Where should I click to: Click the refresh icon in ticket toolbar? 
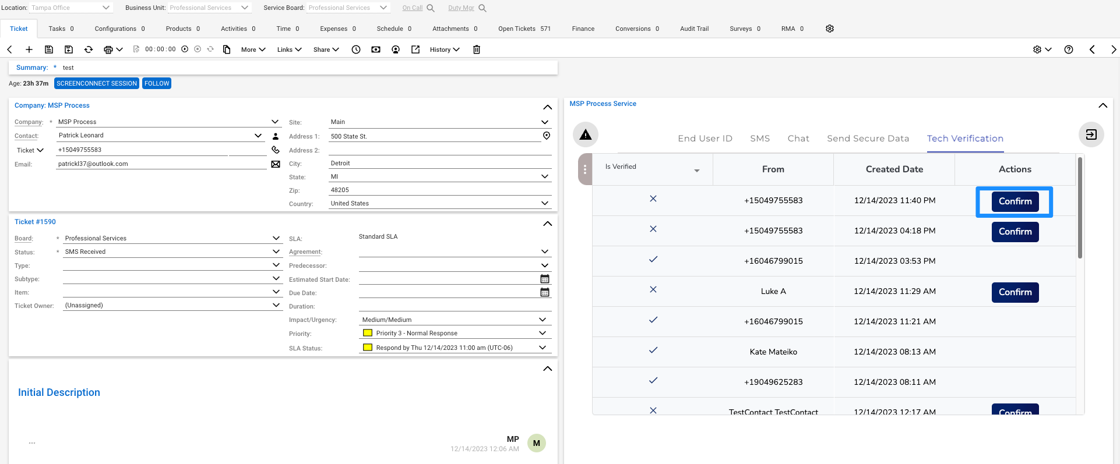click(x=89, y=49)
